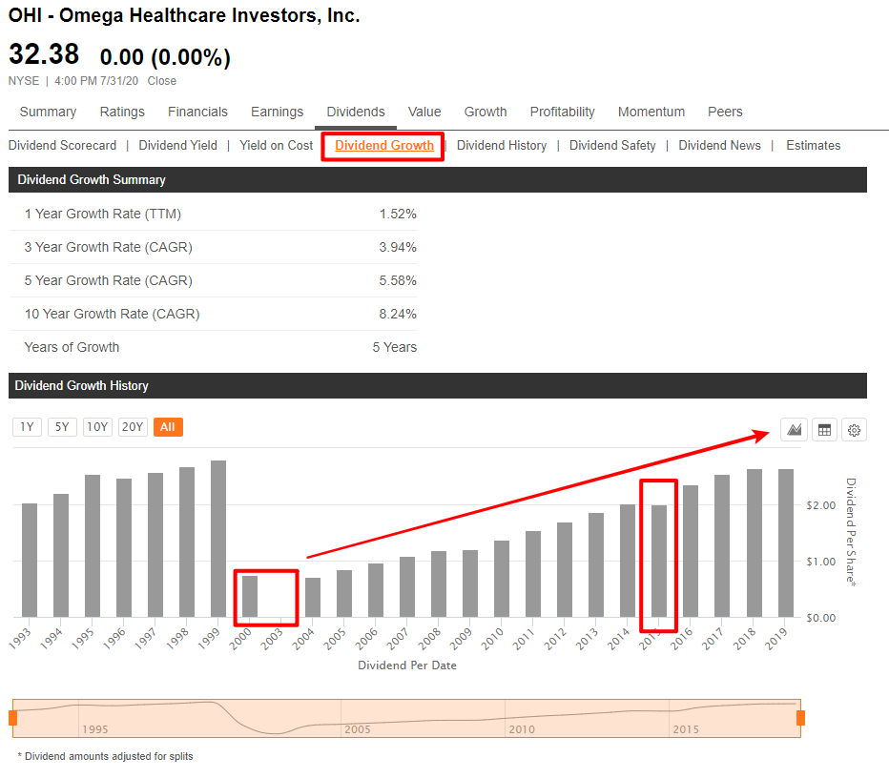Go to Dividend News
The width and height of the screenshot is (889, 778).
[x=719, y=146]
